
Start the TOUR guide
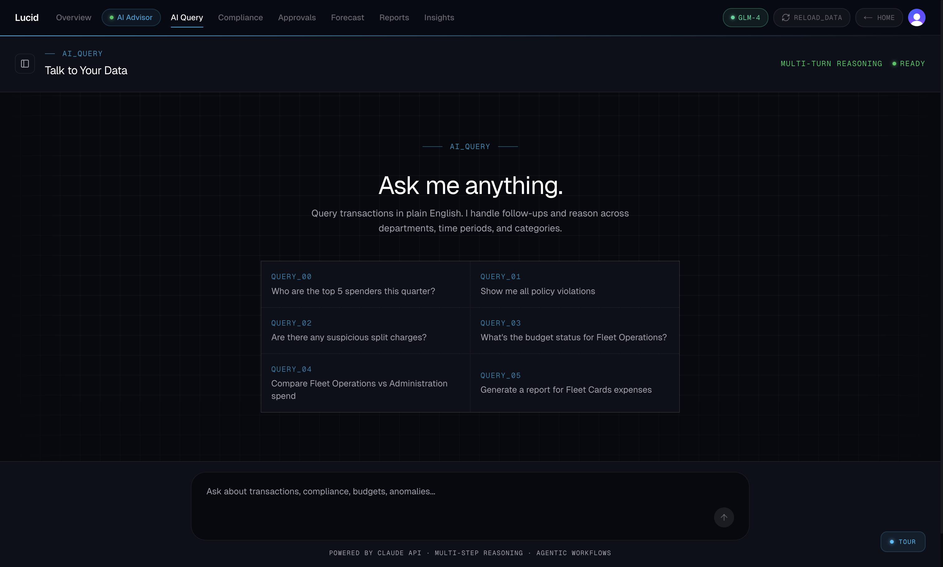[x=902, y=541]
